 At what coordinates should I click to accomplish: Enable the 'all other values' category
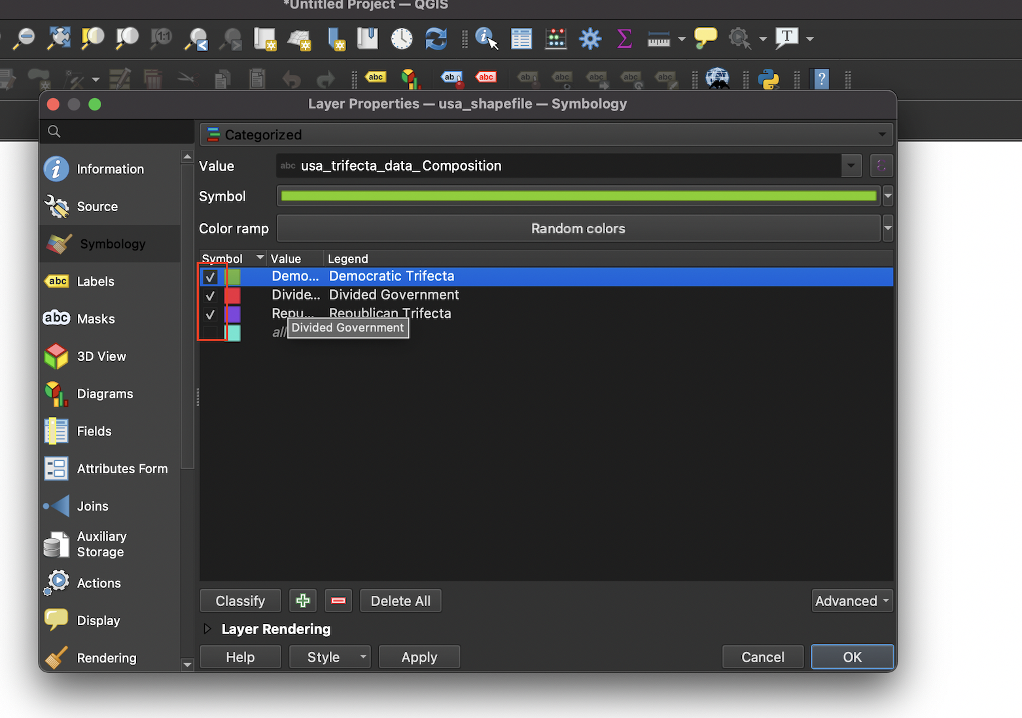point(210,332)
